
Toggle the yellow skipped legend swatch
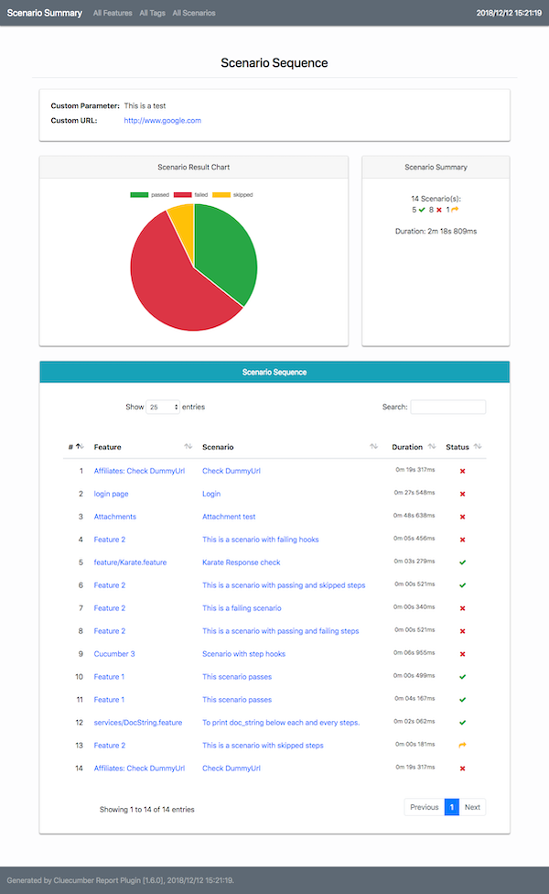pyautogui.click(x=221, y=195)
